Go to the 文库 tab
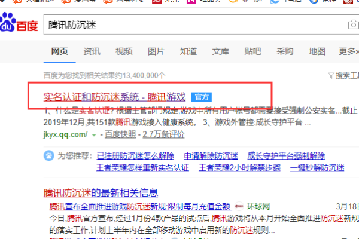The width and height of the screenshot is (359, 239). tap(220, 51)
